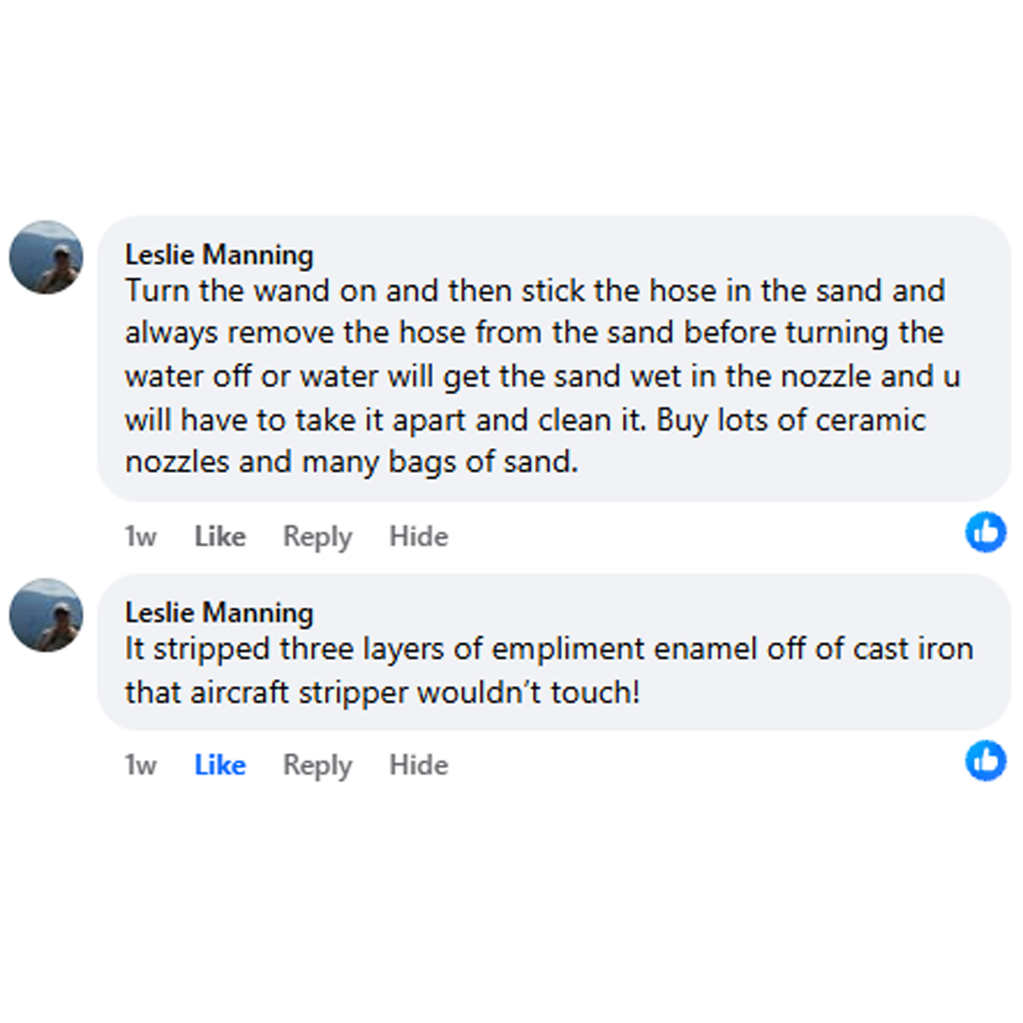
Task: Like the comment about ceramic nozzles
Action: tap(220, 536)
